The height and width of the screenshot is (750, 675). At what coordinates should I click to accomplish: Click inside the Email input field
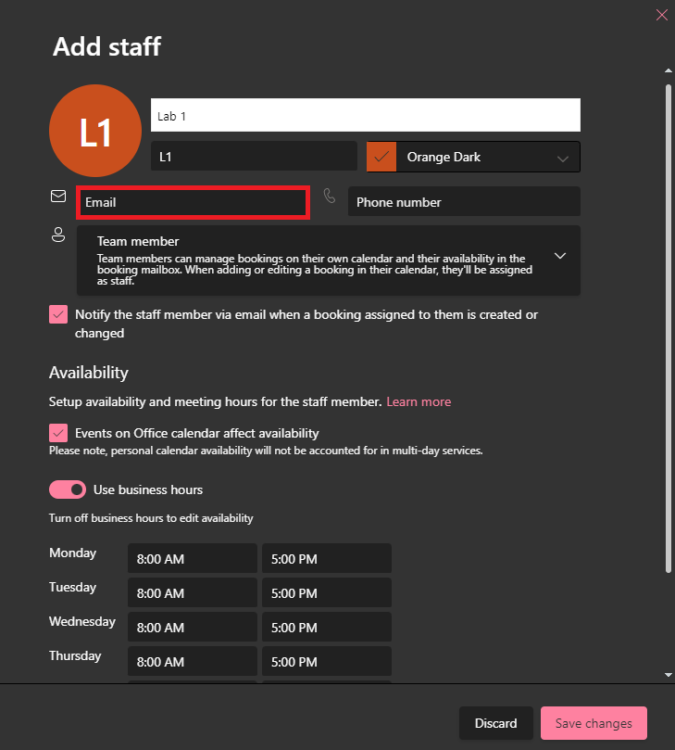click(192, 201)
